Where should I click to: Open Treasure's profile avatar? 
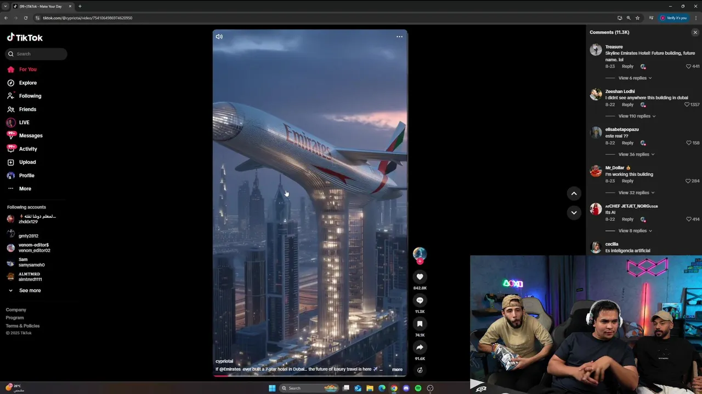[x=596, y=50]
